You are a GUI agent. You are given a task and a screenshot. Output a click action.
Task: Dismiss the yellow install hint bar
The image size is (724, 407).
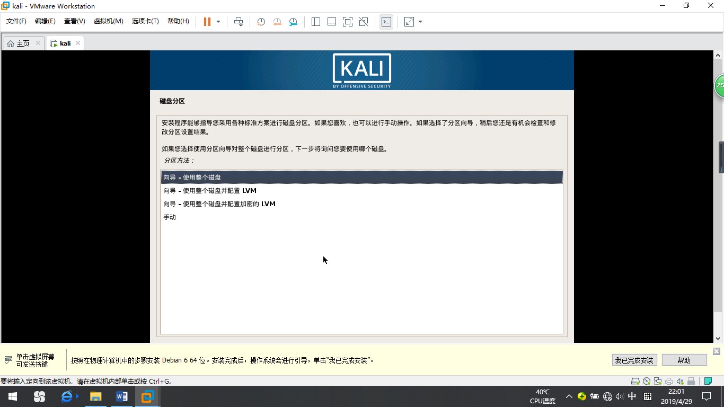(x=717, y=351)
